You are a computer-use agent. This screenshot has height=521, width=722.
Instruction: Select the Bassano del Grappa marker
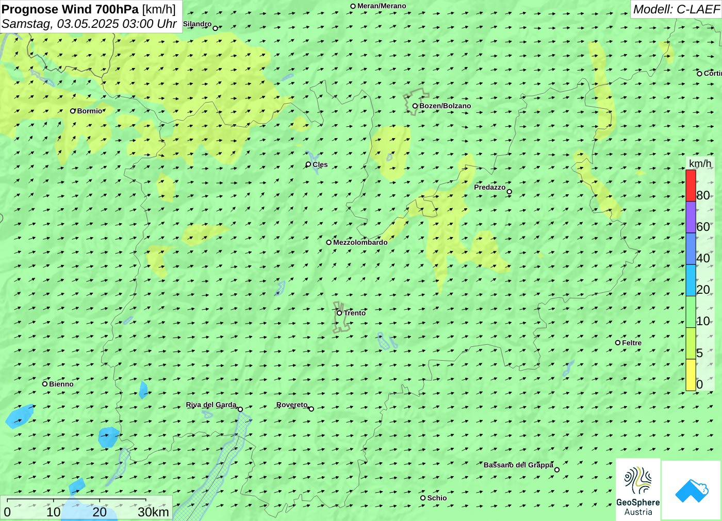[556, 469]
